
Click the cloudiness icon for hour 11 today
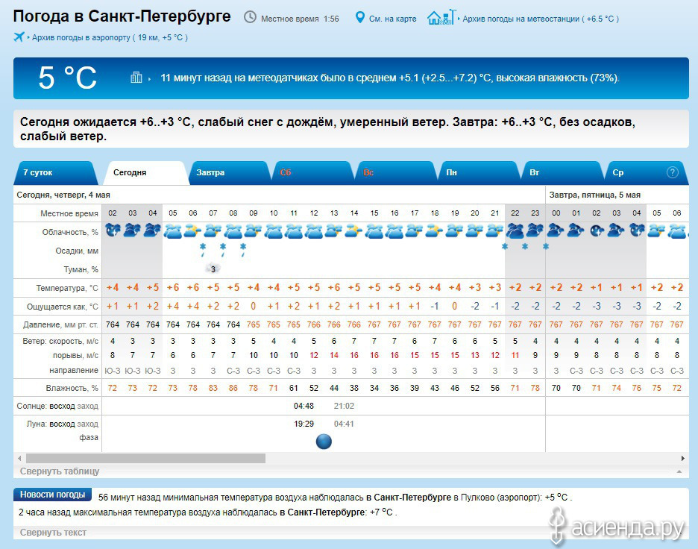294,231
